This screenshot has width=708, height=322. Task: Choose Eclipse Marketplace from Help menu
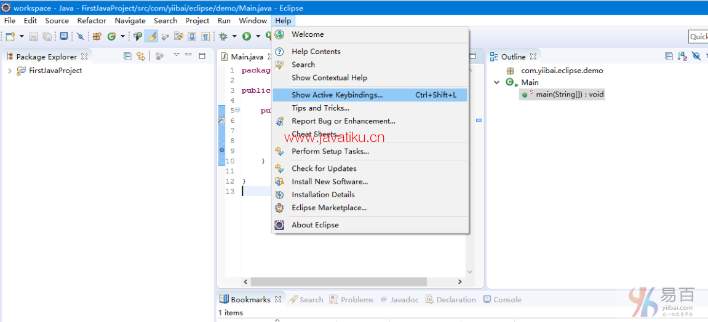[x=328, y=208]
